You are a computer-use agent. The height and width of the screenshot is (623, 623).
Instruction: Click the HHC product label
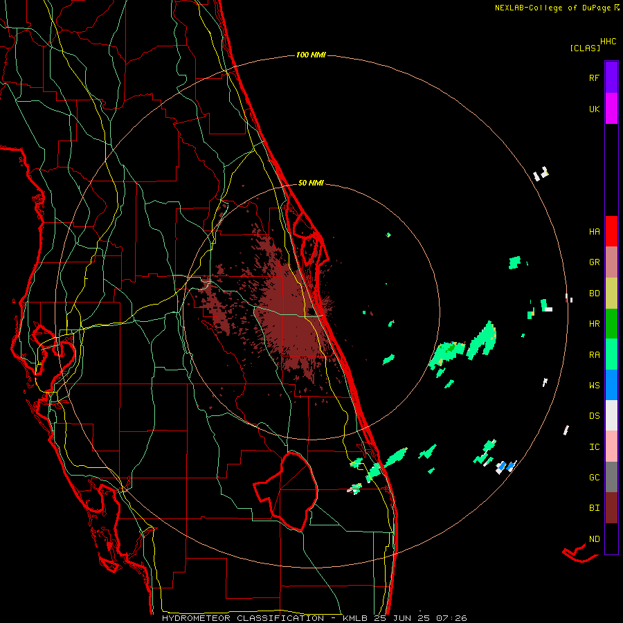(608, 42)
